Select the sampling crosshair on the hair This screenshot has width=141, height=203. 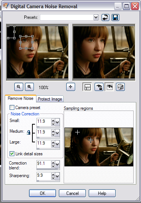coord(77,132)
